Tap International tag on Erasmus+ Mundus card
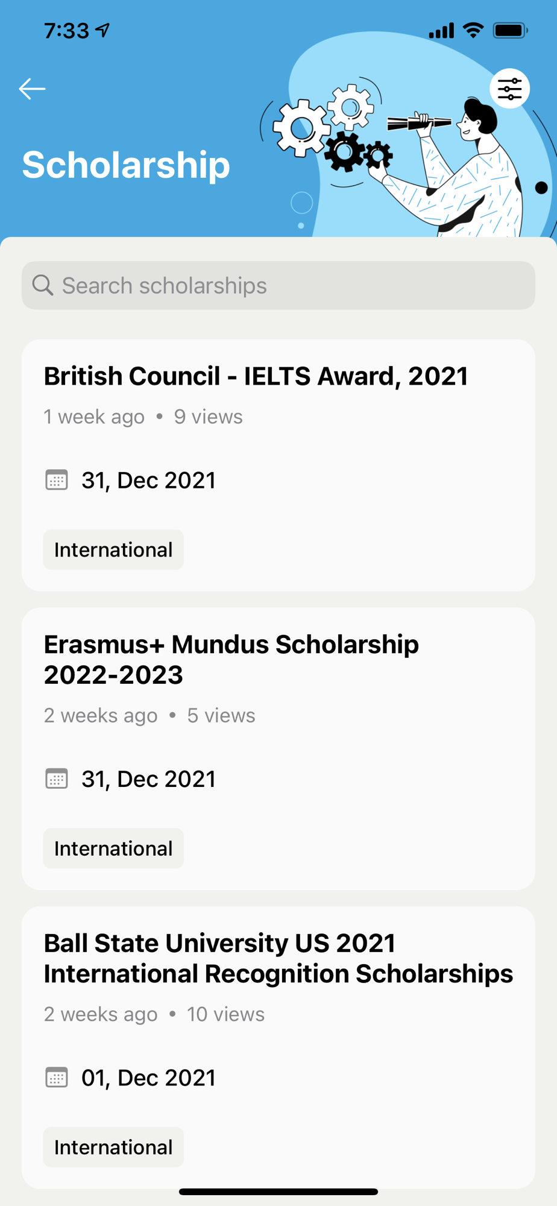557x1206 pixels. 113,848
